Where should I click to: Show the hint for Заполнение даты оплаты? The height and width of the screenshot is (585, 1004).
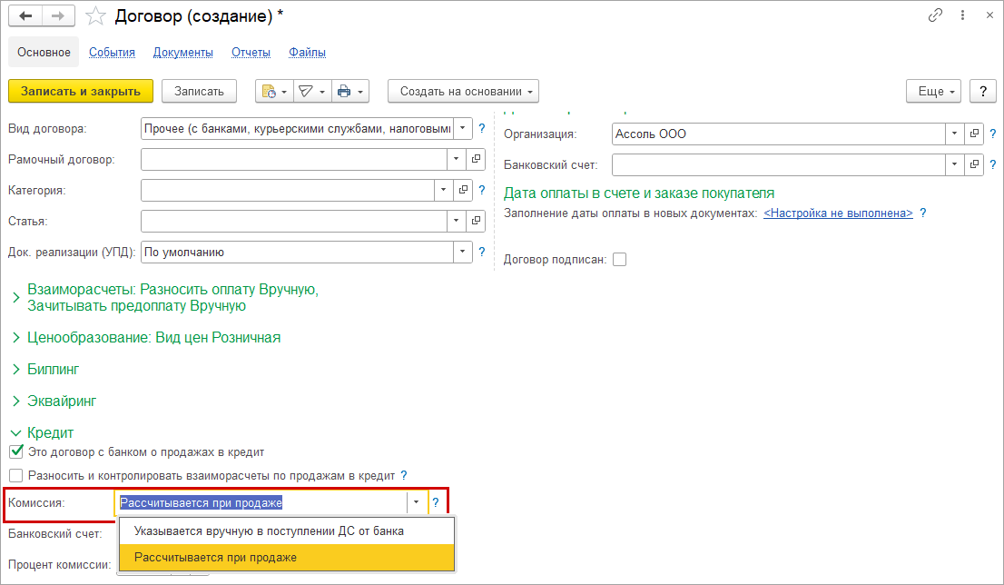coord(922,213)
